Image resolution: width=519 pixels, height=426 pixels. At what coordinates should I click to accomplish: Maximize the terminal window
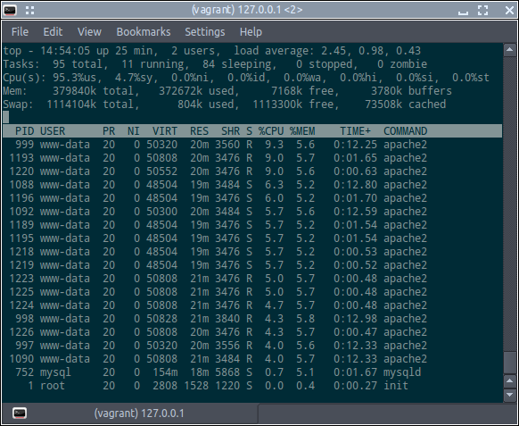click(483, 11)
